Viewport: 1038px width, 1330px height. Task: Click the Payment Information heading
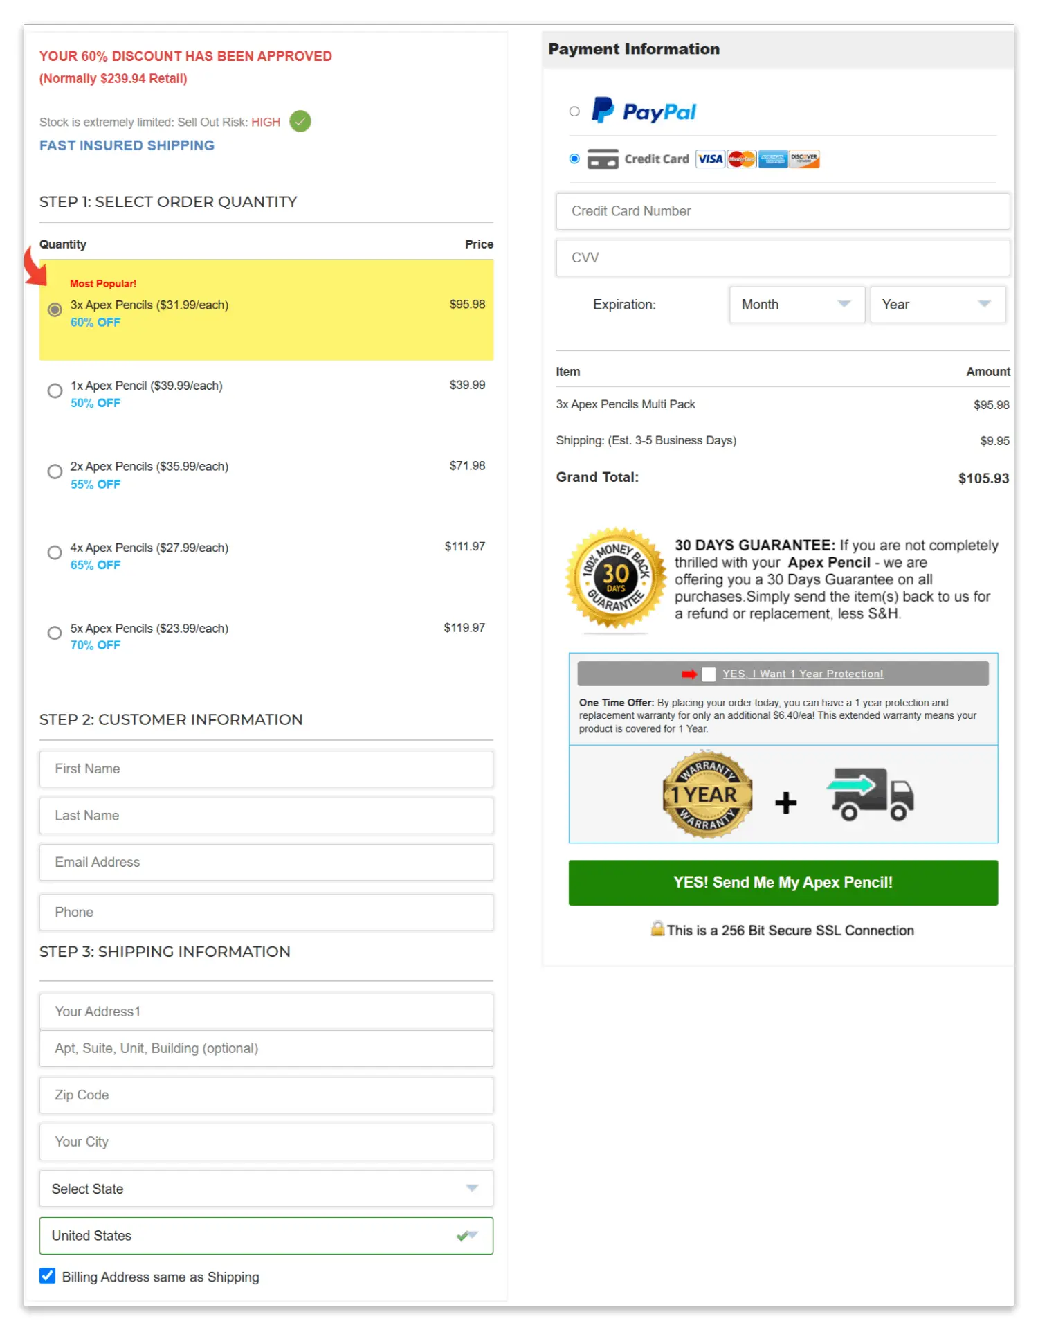(x=634, y=49)
